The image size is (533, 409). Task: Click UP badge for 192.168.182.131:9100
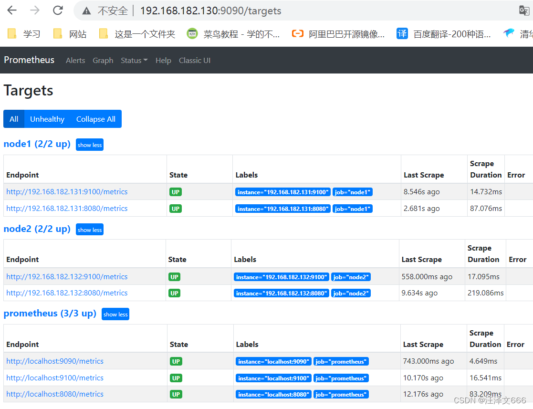(176, 192)
